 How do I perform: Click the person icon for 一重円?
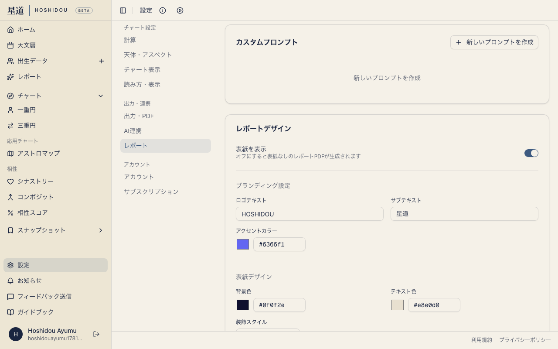pyautogui.click(x=10, y=110)
